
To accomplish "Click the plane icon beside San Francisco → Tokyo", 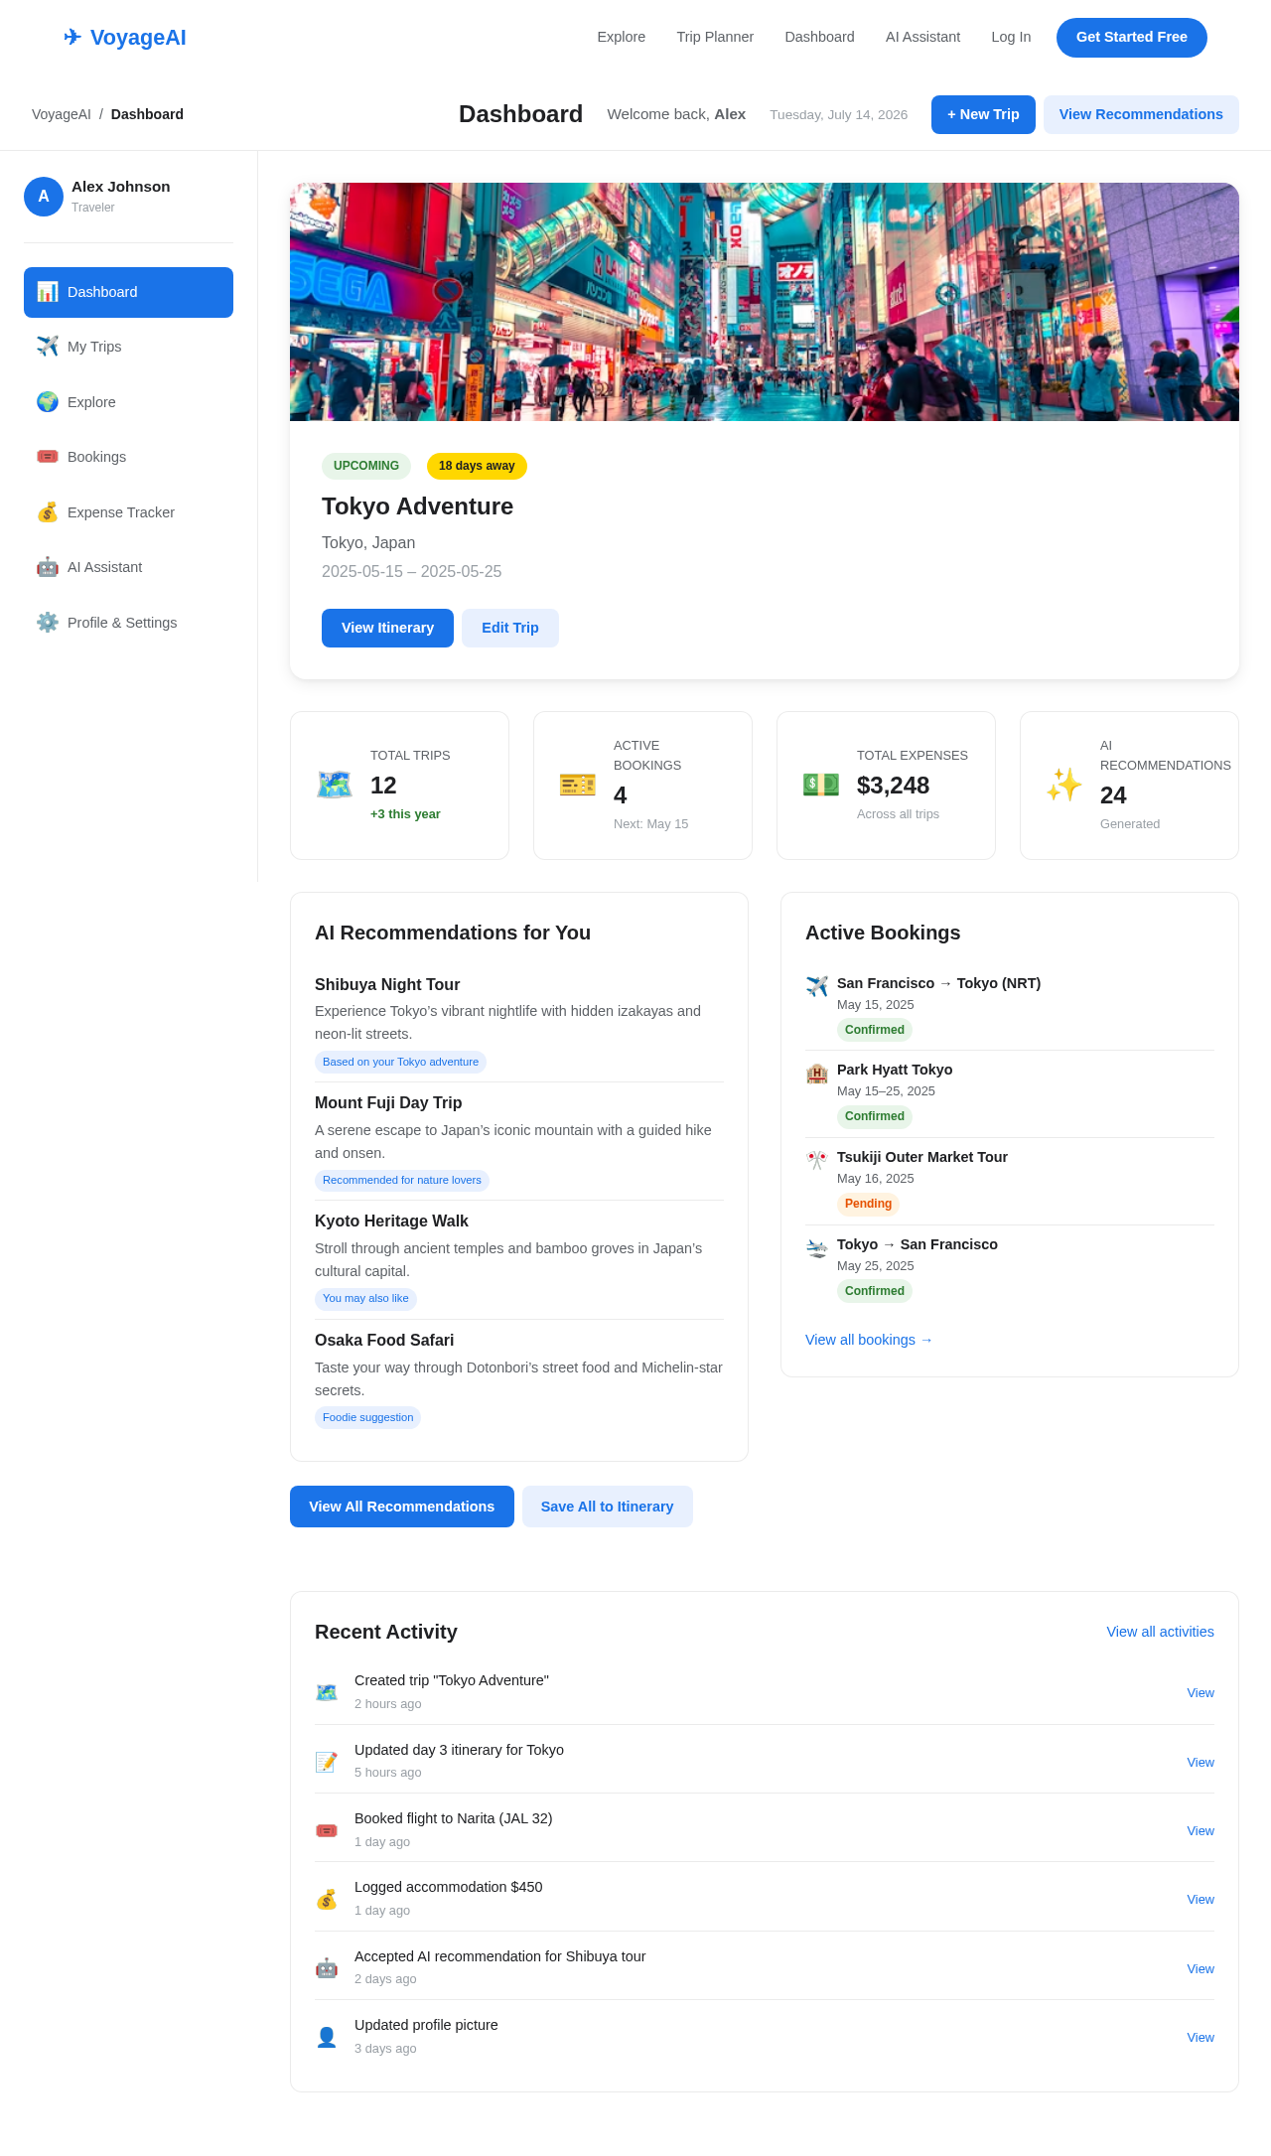I will [817, 986].
